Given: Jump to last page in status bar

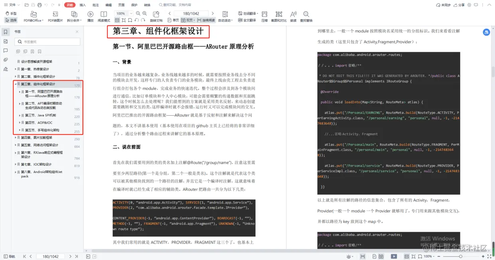Looking at the screenshot, I should click(77, 256).
